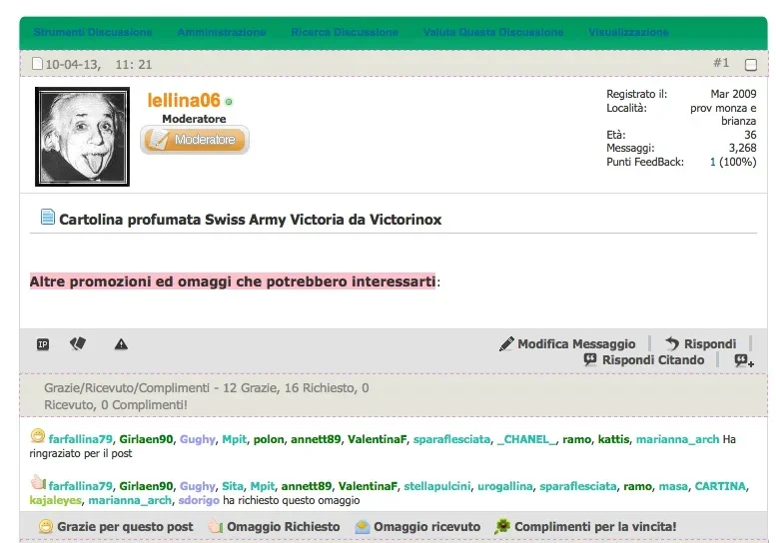The height and width of the screenshot is (543, 776).
Task: Open kajaleyes user profile
Action: tap(56, 500)
